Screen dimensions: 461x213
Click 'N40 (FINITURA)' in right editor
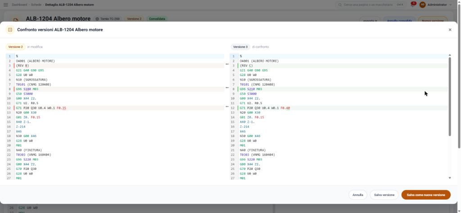click(x=253, y=150)
